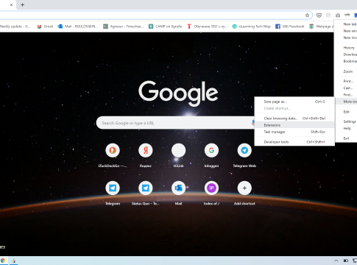This screenshot has width=357, height=265.
Task: Select New tab in Chrome menu
Action: pos(346,24)
